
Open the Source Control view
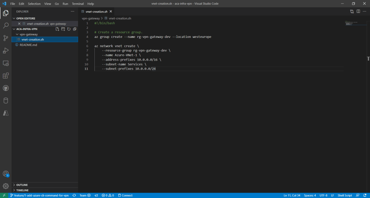pos(6,38)
